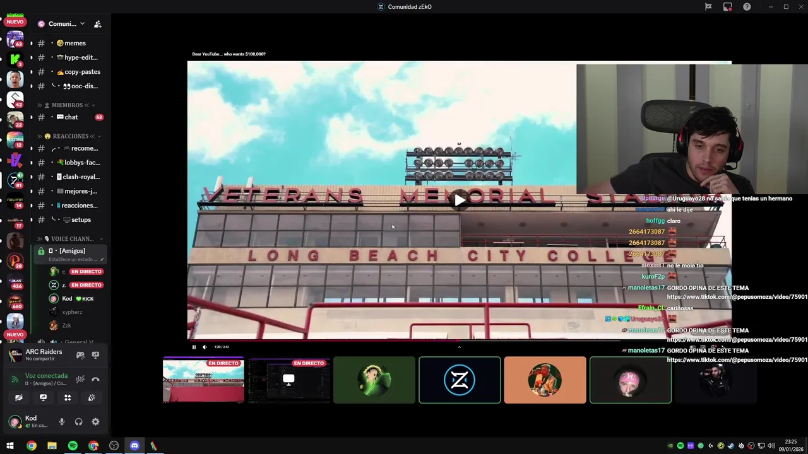
Task: Open the server icon with 63 badge
Action: click(x=15, y=39)
